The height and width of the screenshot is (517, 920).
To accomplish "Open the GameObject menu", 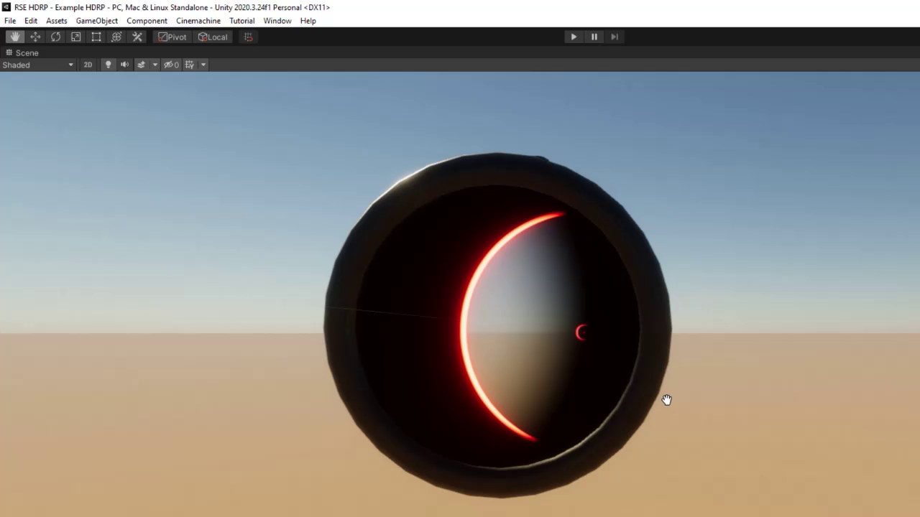I will click(x=97, y=21).
